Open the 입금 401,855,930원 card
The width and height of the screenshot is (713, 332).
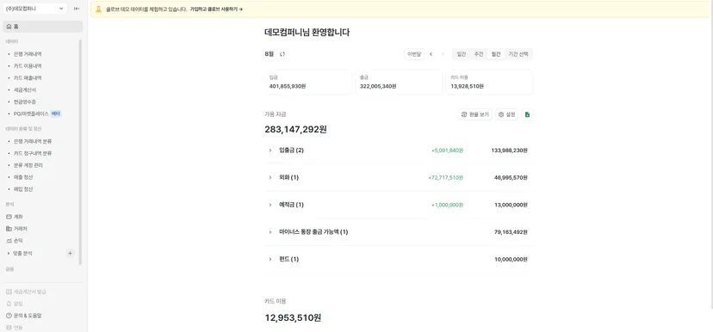307,83
